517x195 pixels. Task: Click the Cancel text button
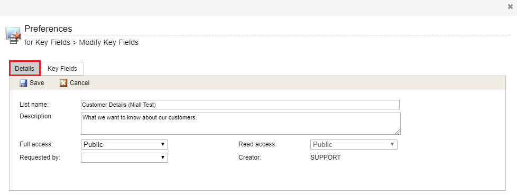[79, 83]
